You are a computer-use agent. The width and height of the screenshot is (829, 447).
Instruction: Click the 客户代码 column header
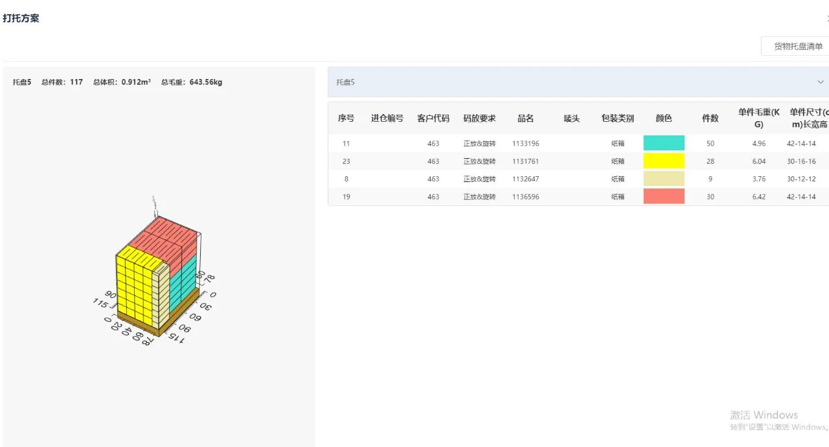[x=433, y=119]
